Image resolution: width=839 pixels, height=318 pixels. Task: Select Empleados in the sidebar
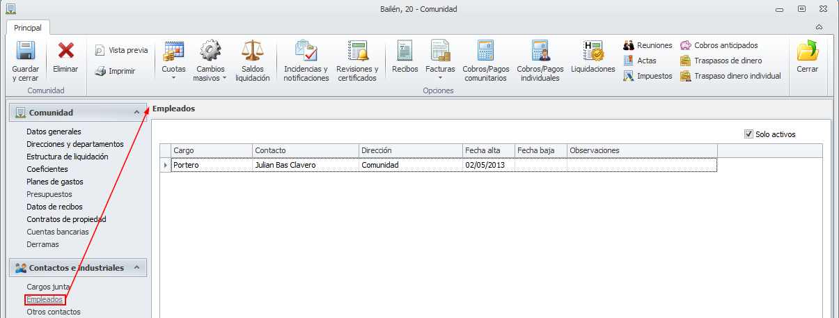(x=45, y=299)
